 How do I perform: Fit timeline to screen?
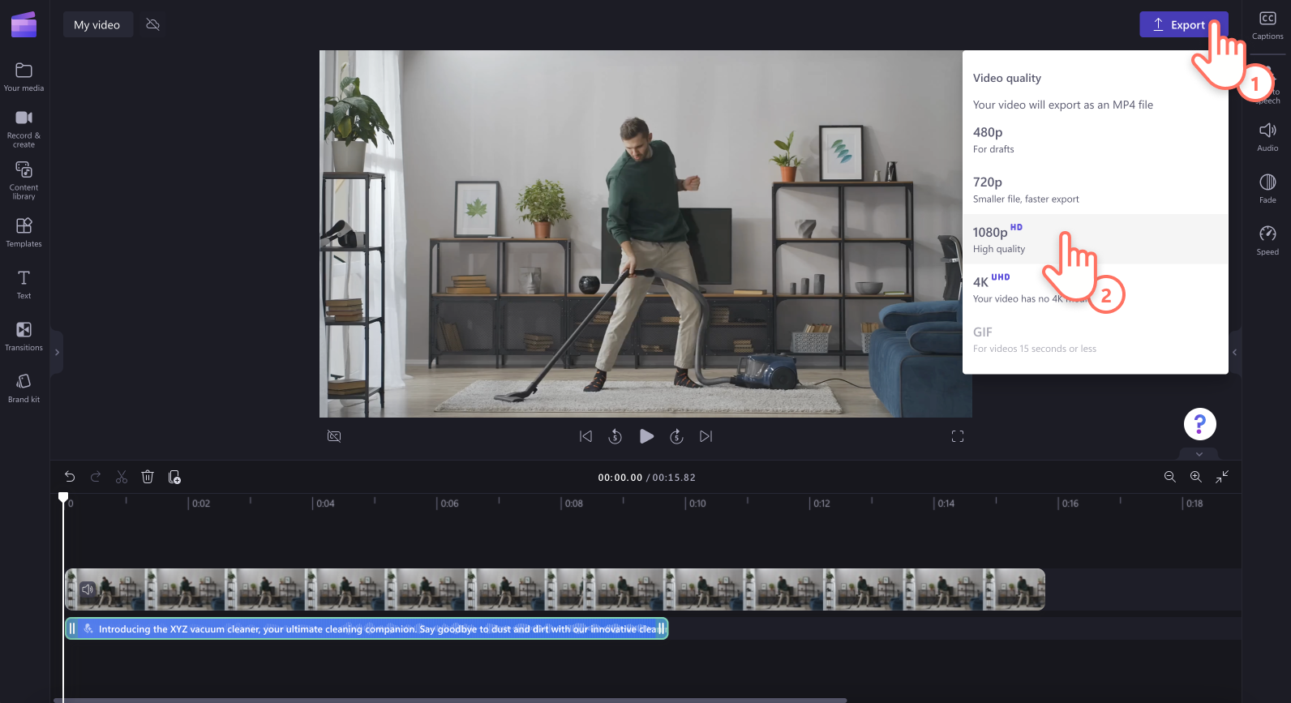coord(1222,477)
